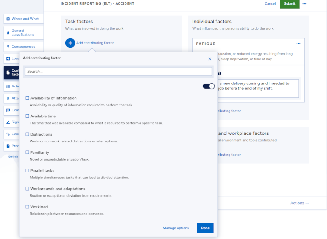The width and height of the screenshot is (327, 239).
Task: Open the Manage options link
Action: coord(176,228)
